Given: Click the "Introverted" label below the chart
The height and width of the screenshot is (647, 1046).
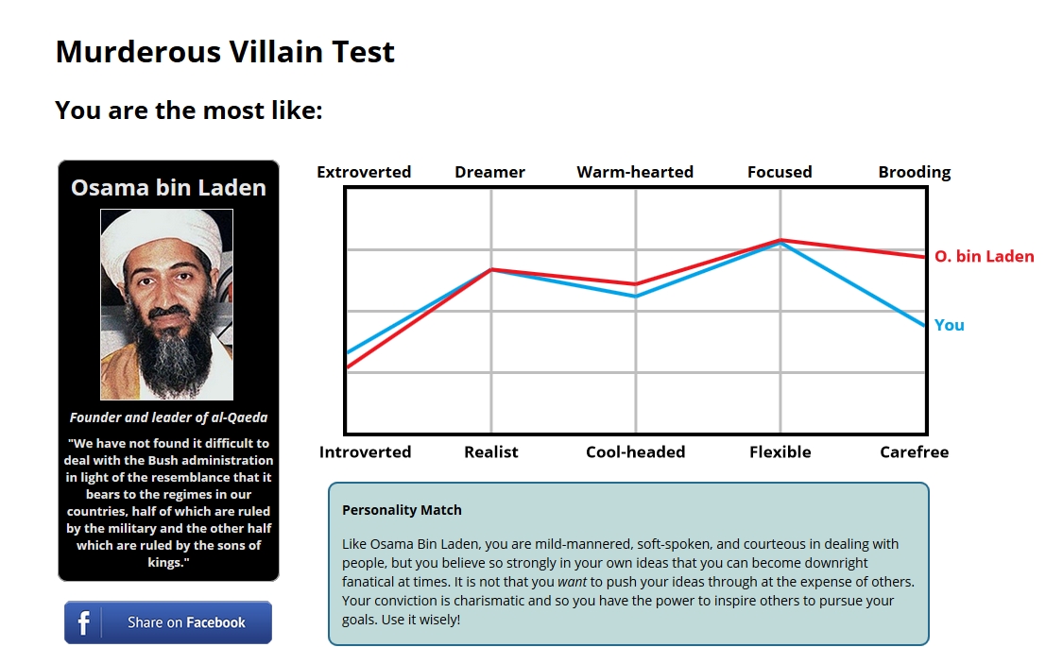Looking at the screenshot, I should [x=365, y=451].
